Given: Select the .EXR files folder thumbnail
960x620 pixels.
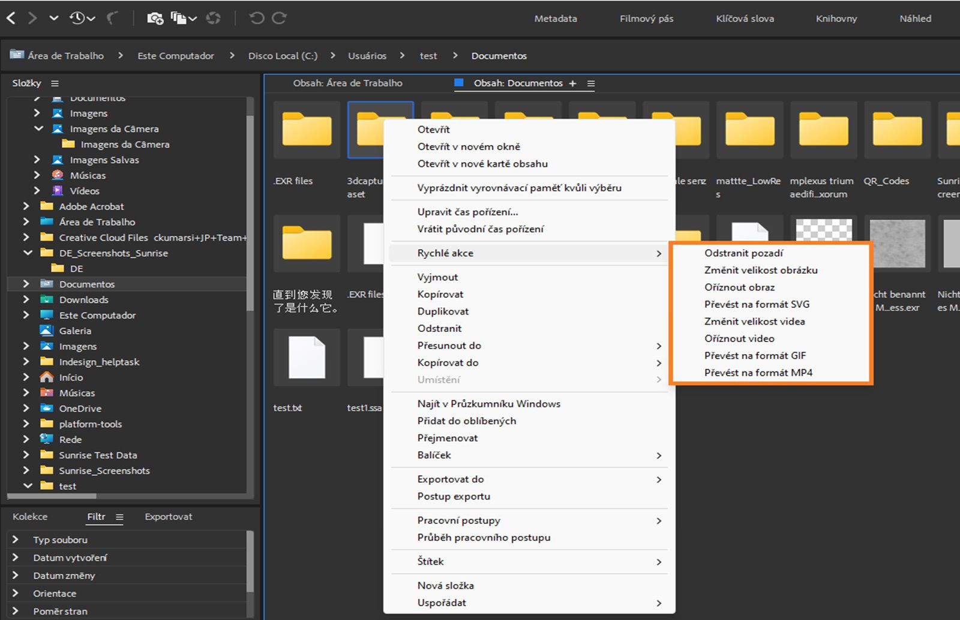Looking at the screenshot, I should (x=307, y=129).
